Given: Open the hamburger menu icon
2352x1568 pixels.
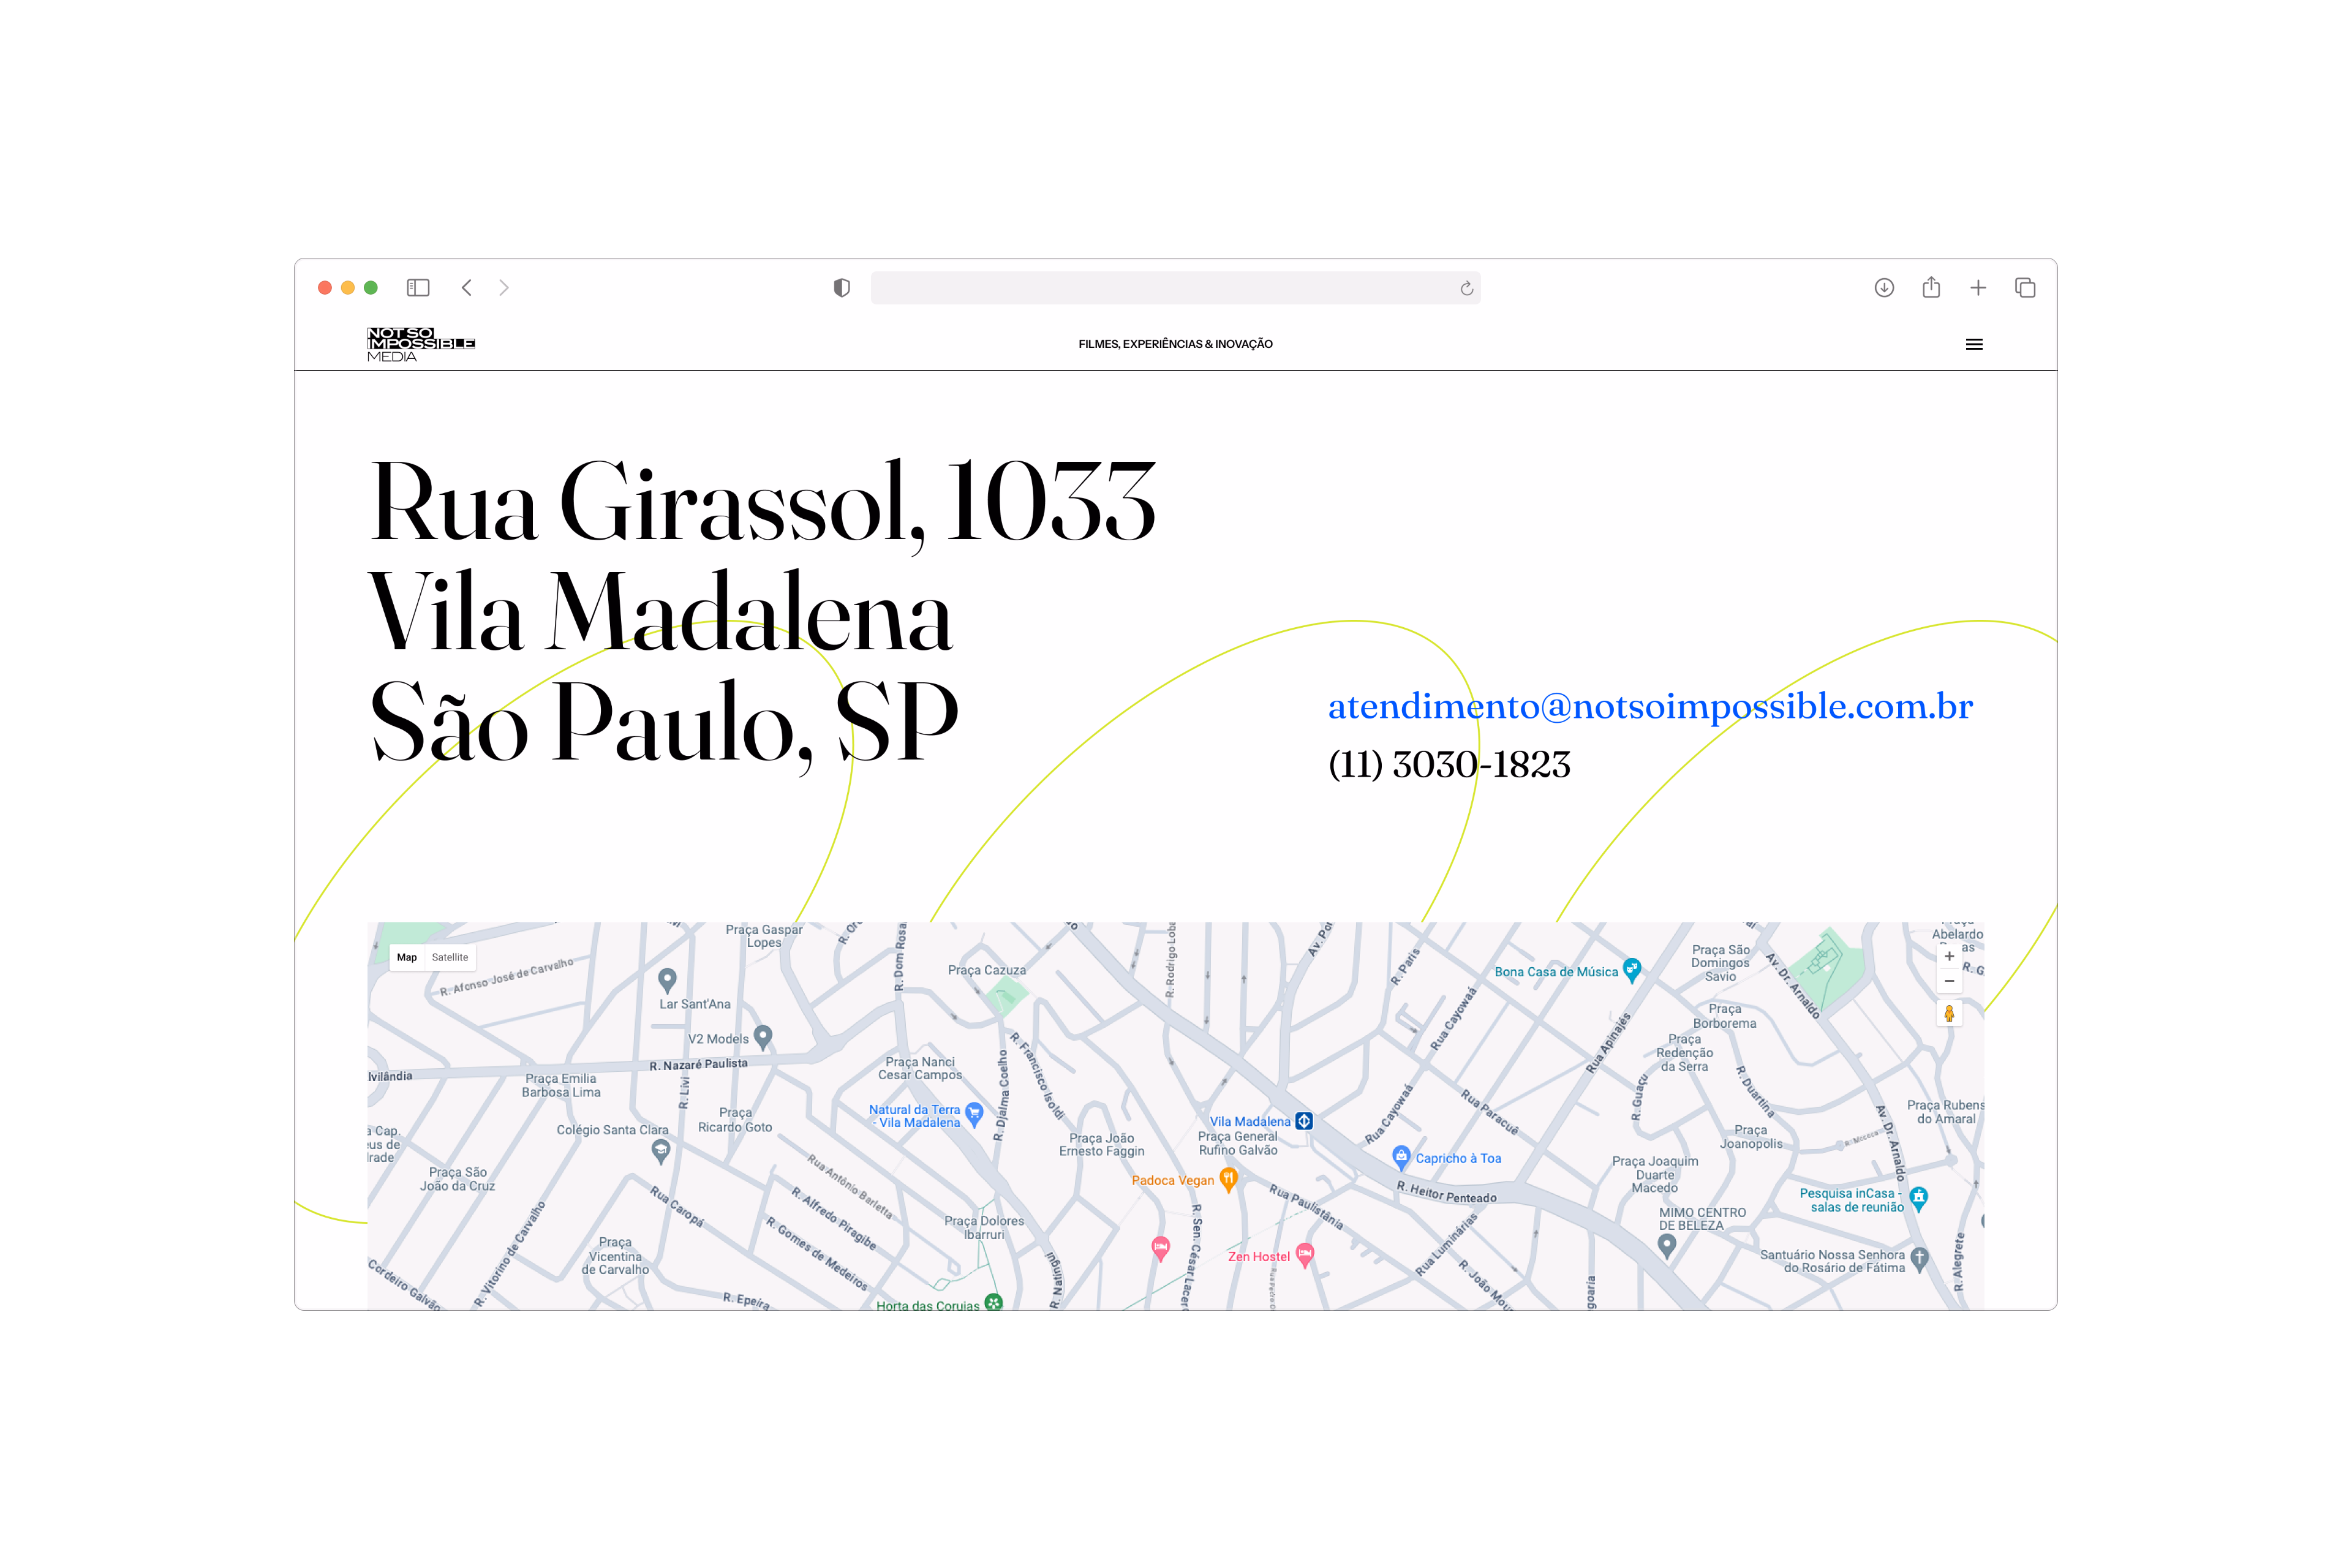Looking at the screenshot, I should point(1974,344).
